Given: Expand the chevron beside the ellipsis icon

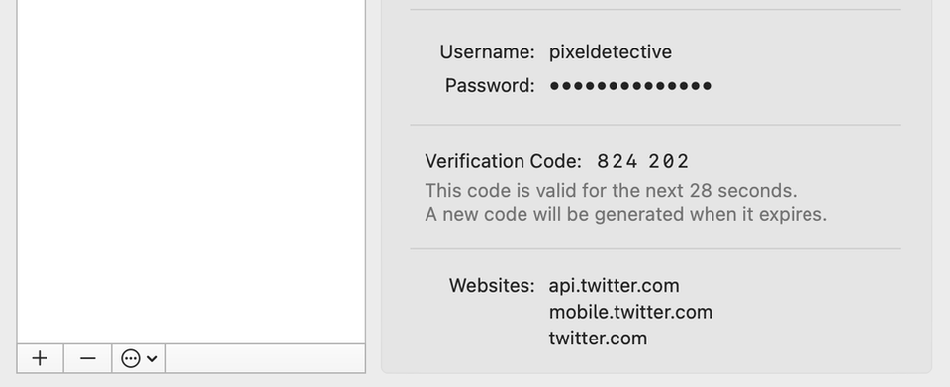Looking at the screenshot, I should tap(152, 358).
